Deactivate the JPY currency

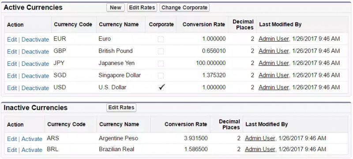(x=35, y=64)
